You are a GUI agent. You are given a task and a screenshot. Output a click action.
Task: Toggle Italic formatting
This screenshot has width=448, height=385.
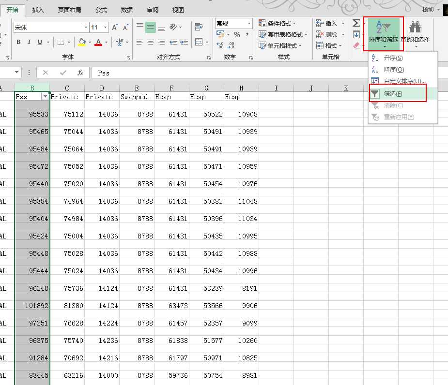click(29, 42)
